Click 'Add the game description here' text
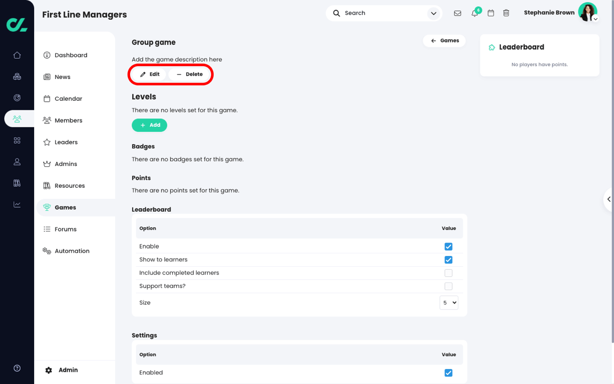The width and height of the screenshot is (614, 384). coord(176,60)
